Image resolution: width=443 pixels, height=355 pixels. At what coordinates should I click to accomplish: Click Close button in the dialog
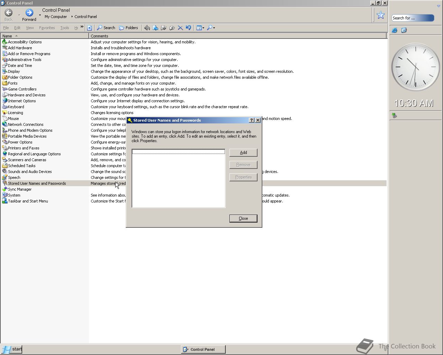click(x=243, y=218)
